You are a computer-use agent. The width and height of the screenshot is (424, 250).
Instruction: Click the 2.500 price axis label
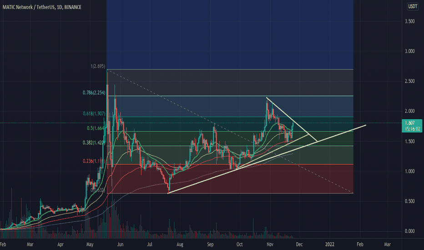(x=409, y=81)
